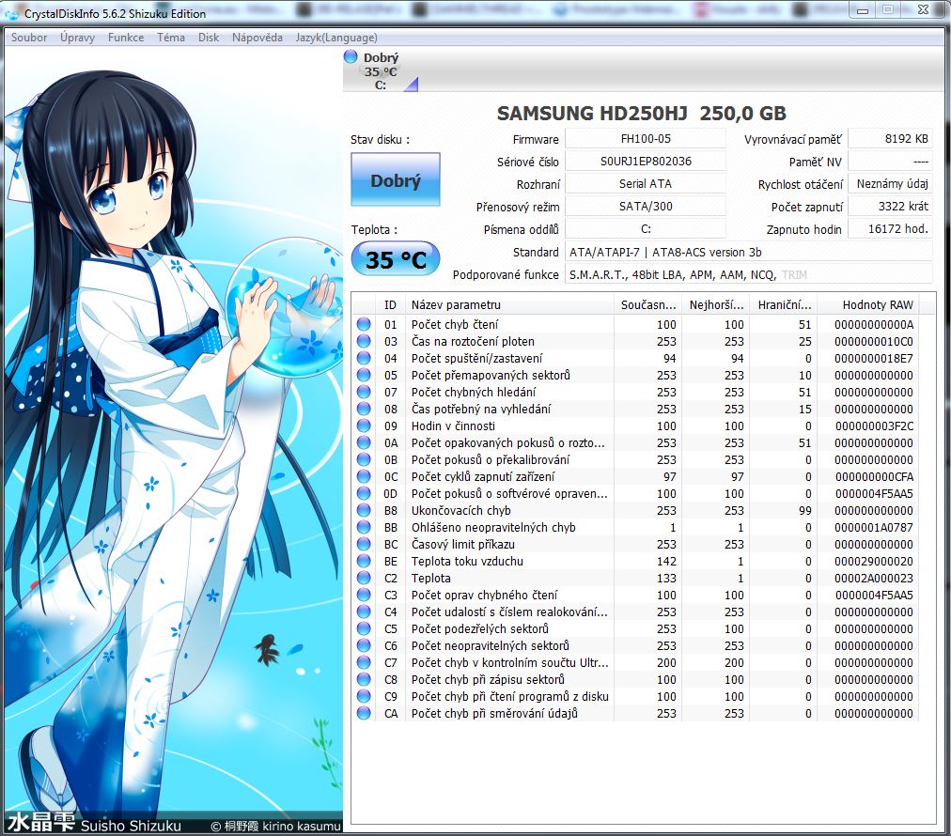
Task: Select the row 'Teplota toku vzduchu'
Action: tap(635, 562)
